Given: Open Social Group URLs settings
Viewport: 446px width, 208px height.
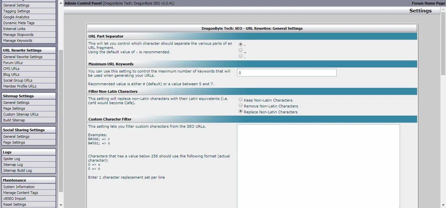Looking at the screenshot, I should 28,80.
